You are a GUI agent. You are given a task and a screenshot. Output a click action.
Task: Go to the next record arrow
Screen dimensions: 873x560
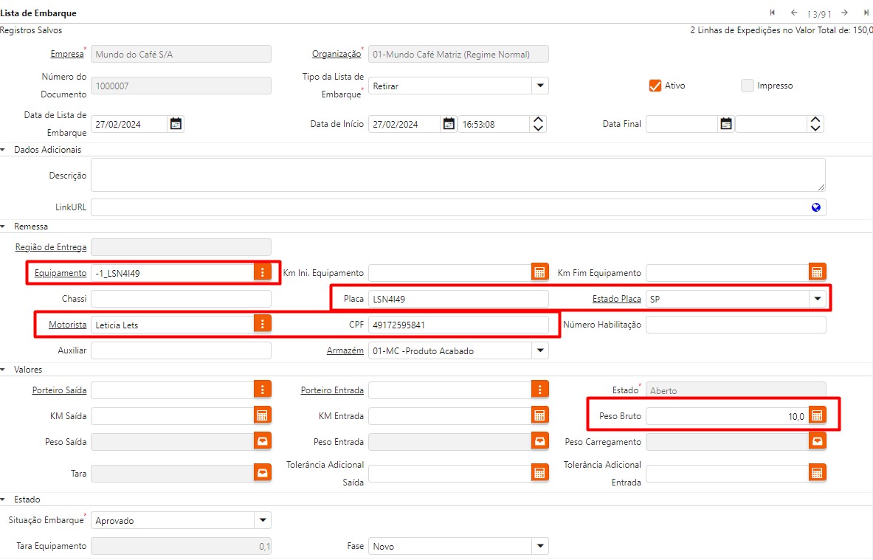[844, 13]
